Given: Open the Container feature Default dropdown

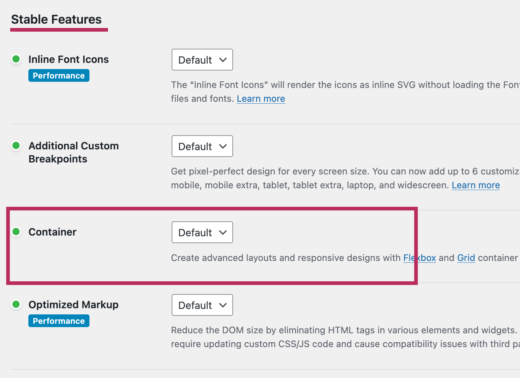Looking at the screenshot, I should pyautogui.click(x=202, y=232).
